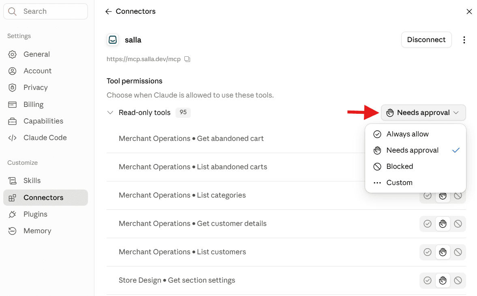Set Get section settings to needs approval
Screen dimensions: 477x296
click(443, 280)
